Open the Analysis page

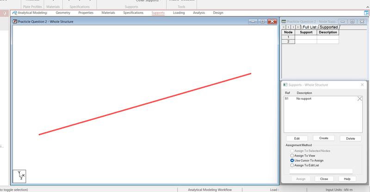[x=199, y=13]
